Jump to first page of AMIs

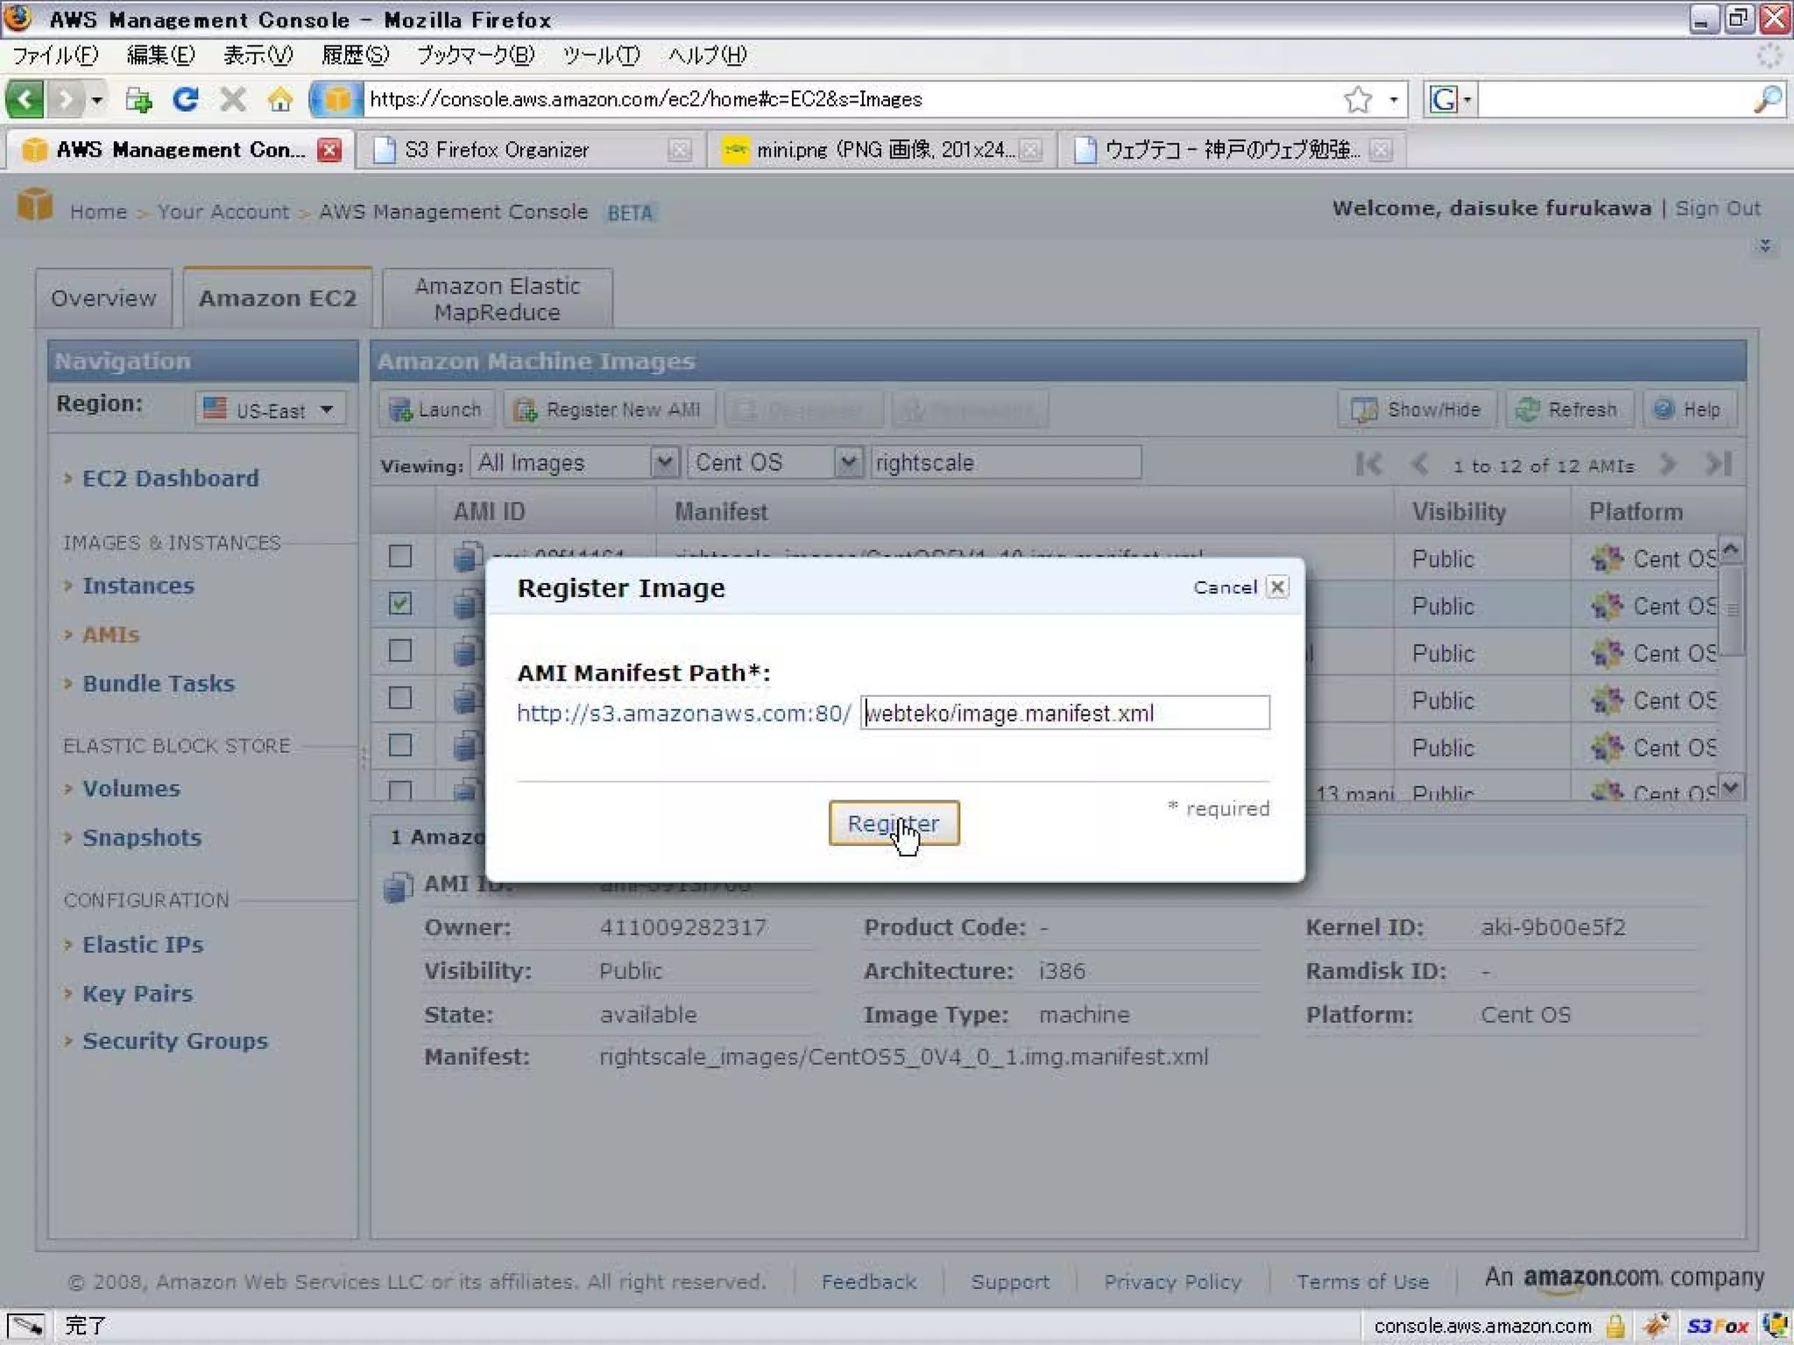pyautogui.click(x=1368, y=464)
